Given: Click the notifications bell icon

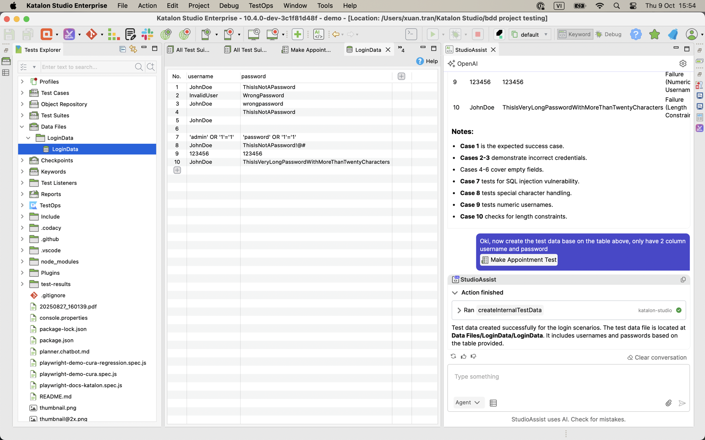Looking at the screenshot, I should (673, 34).
